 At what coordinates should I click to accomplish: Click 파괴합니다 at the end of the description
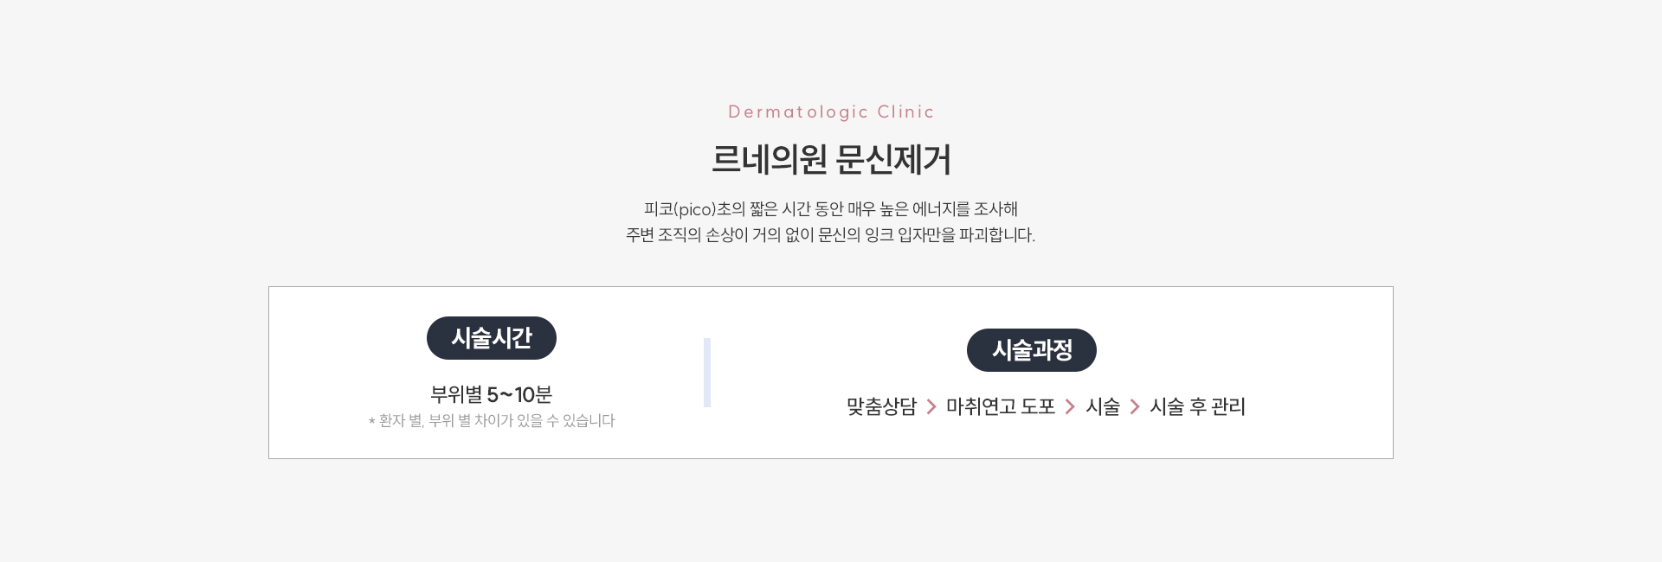pos(996,235)
